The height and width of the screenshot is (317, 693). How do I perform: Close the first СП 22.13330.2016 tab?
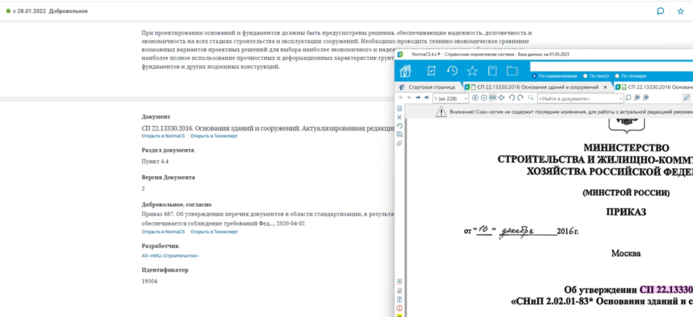pos(605,87)
